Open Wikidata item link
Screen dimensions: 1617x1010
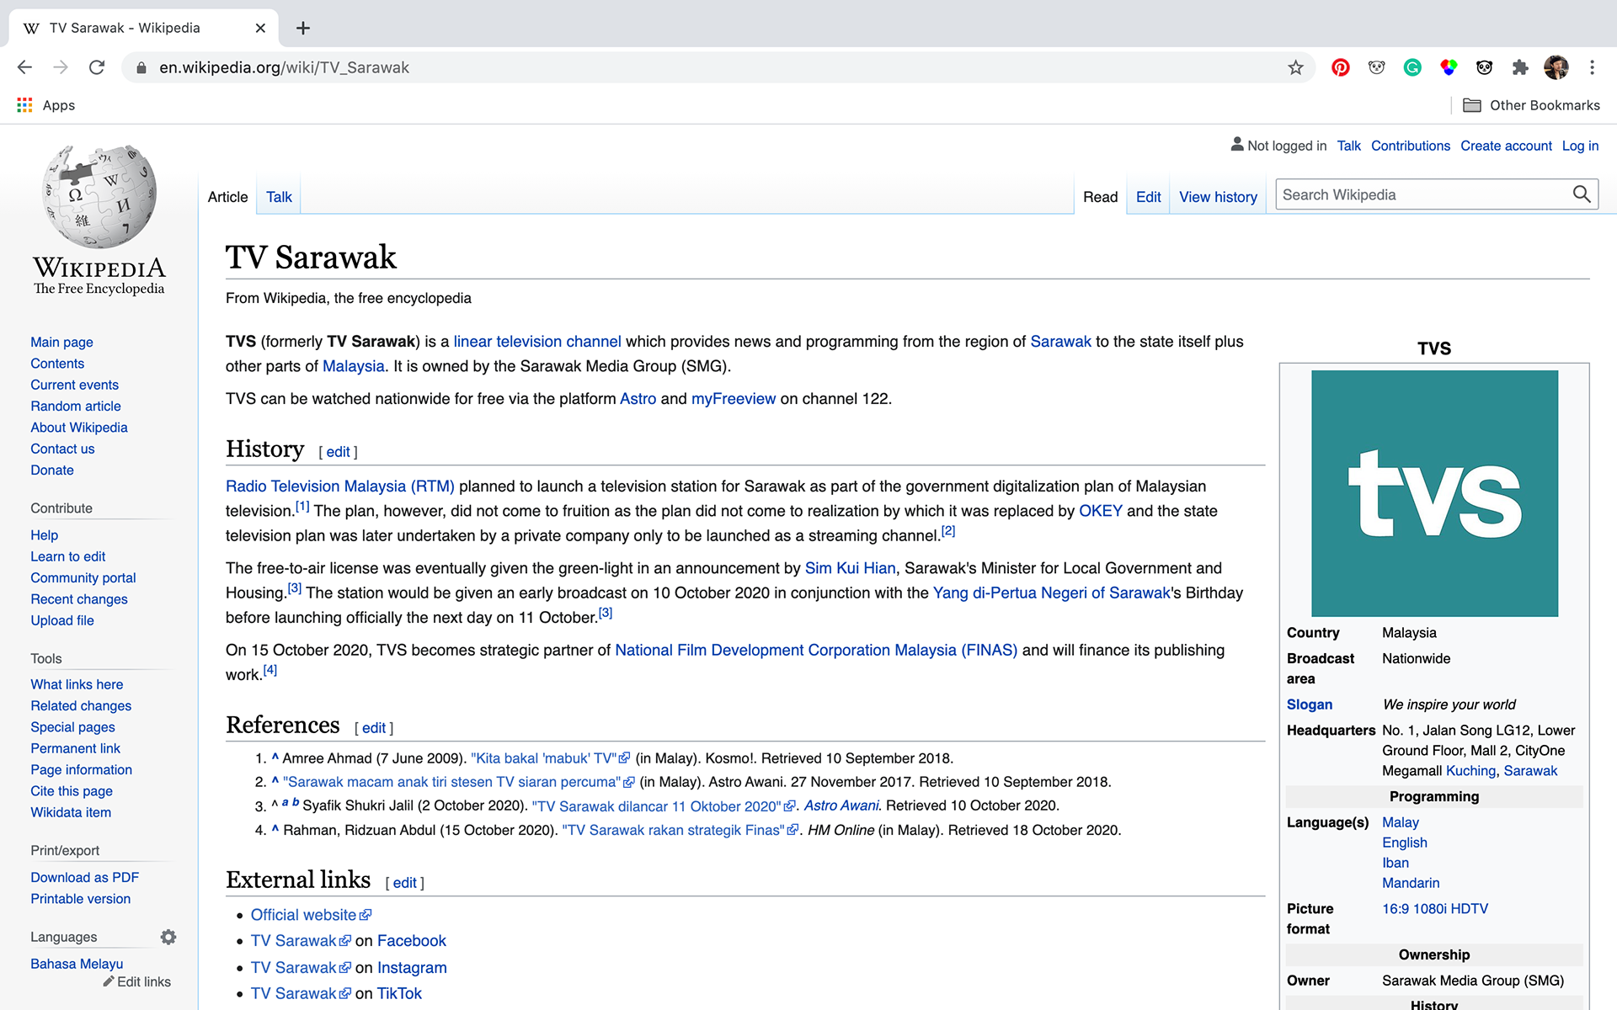[x=71, y=812]
